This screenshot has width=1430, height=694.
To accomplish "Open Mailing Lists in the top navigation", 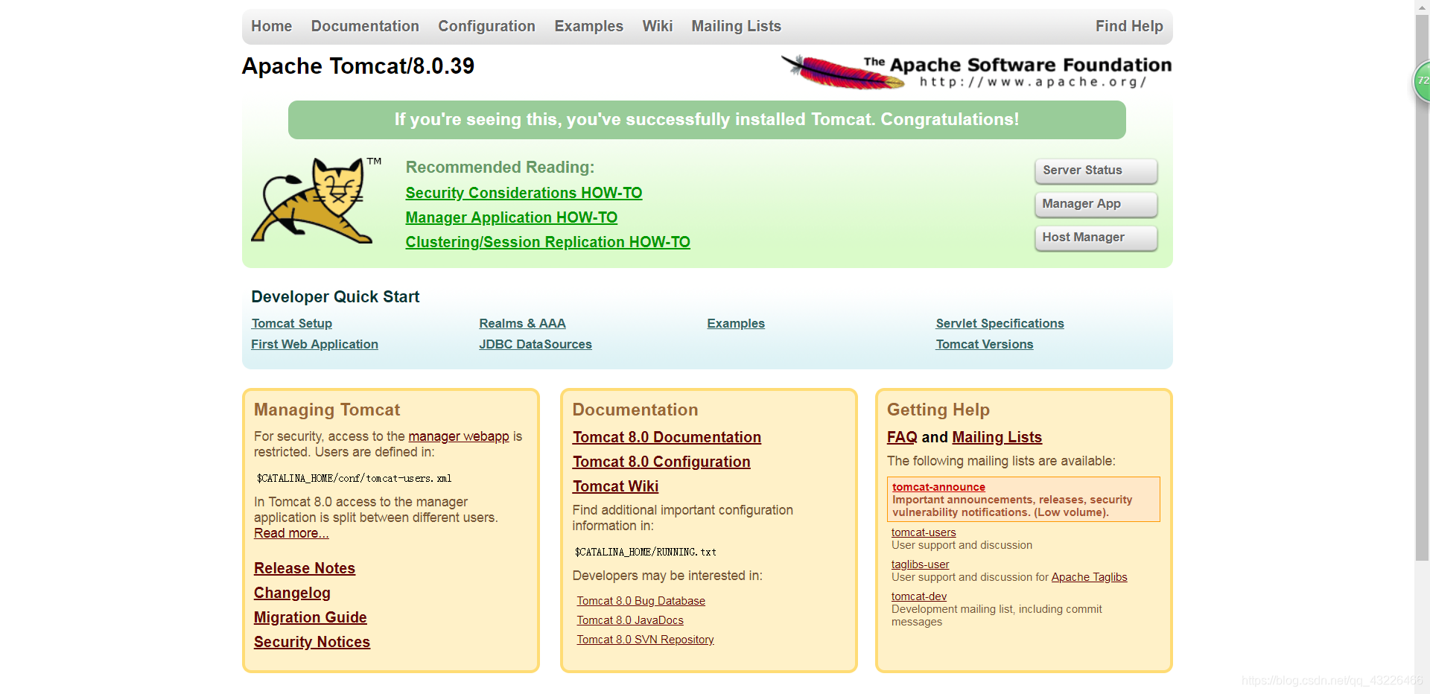I will pyautogui.click(x=736, y=26).
